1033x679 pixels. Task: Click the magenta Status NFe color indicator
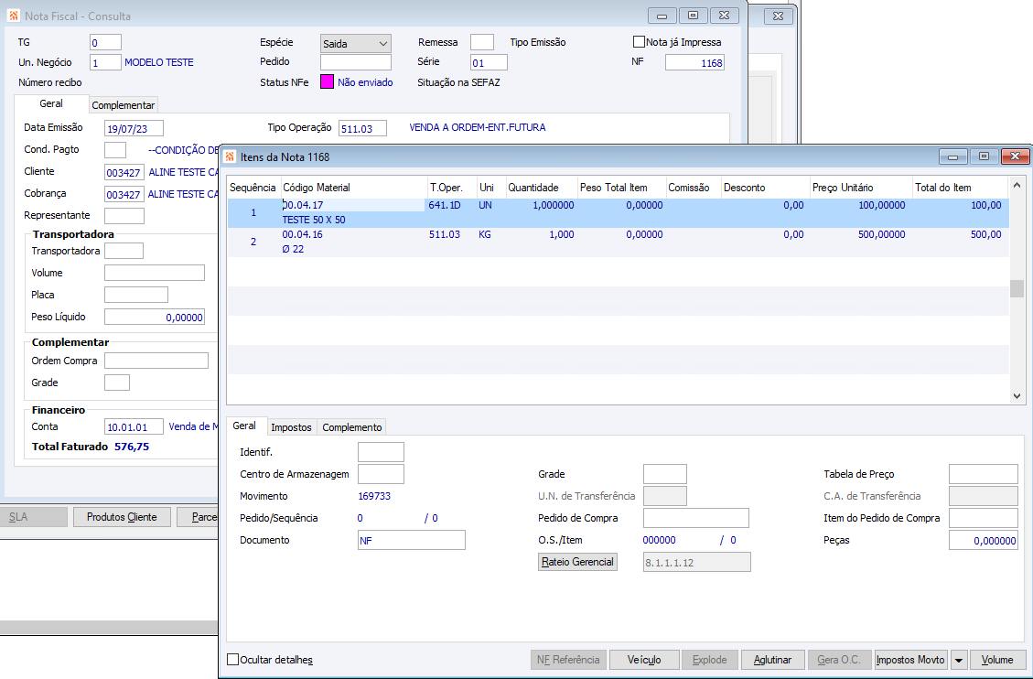pyautogui.click(x=327, y=82)
